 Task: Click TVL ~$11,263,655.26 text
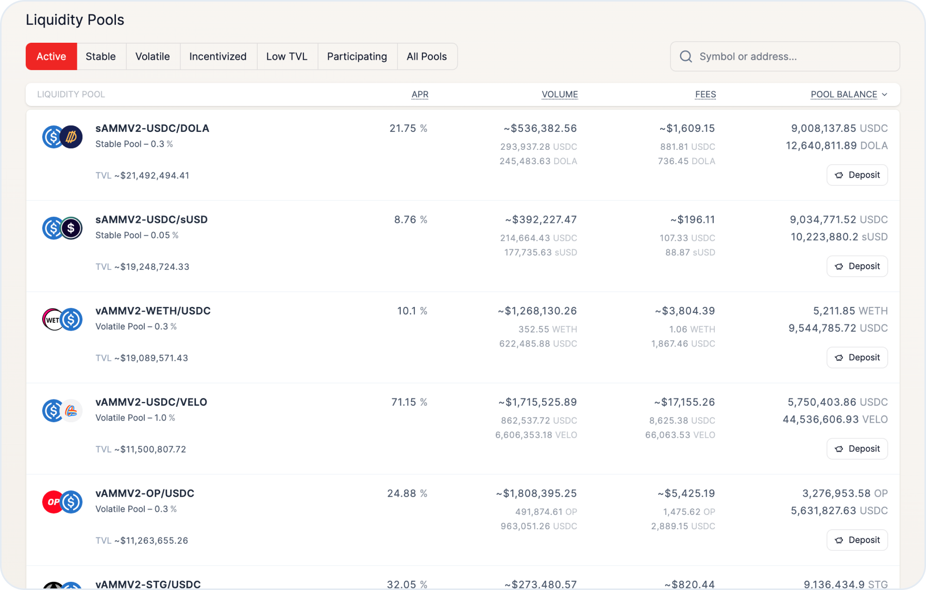[142, 541]
